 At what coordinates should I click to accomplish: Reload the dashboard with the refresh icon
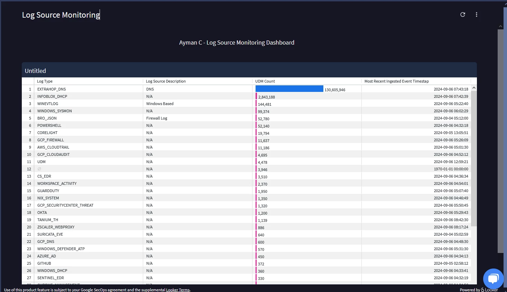[x=463, y=15]
